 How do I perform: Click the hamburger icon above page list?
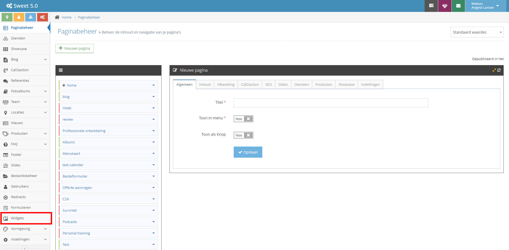(61, 70)
